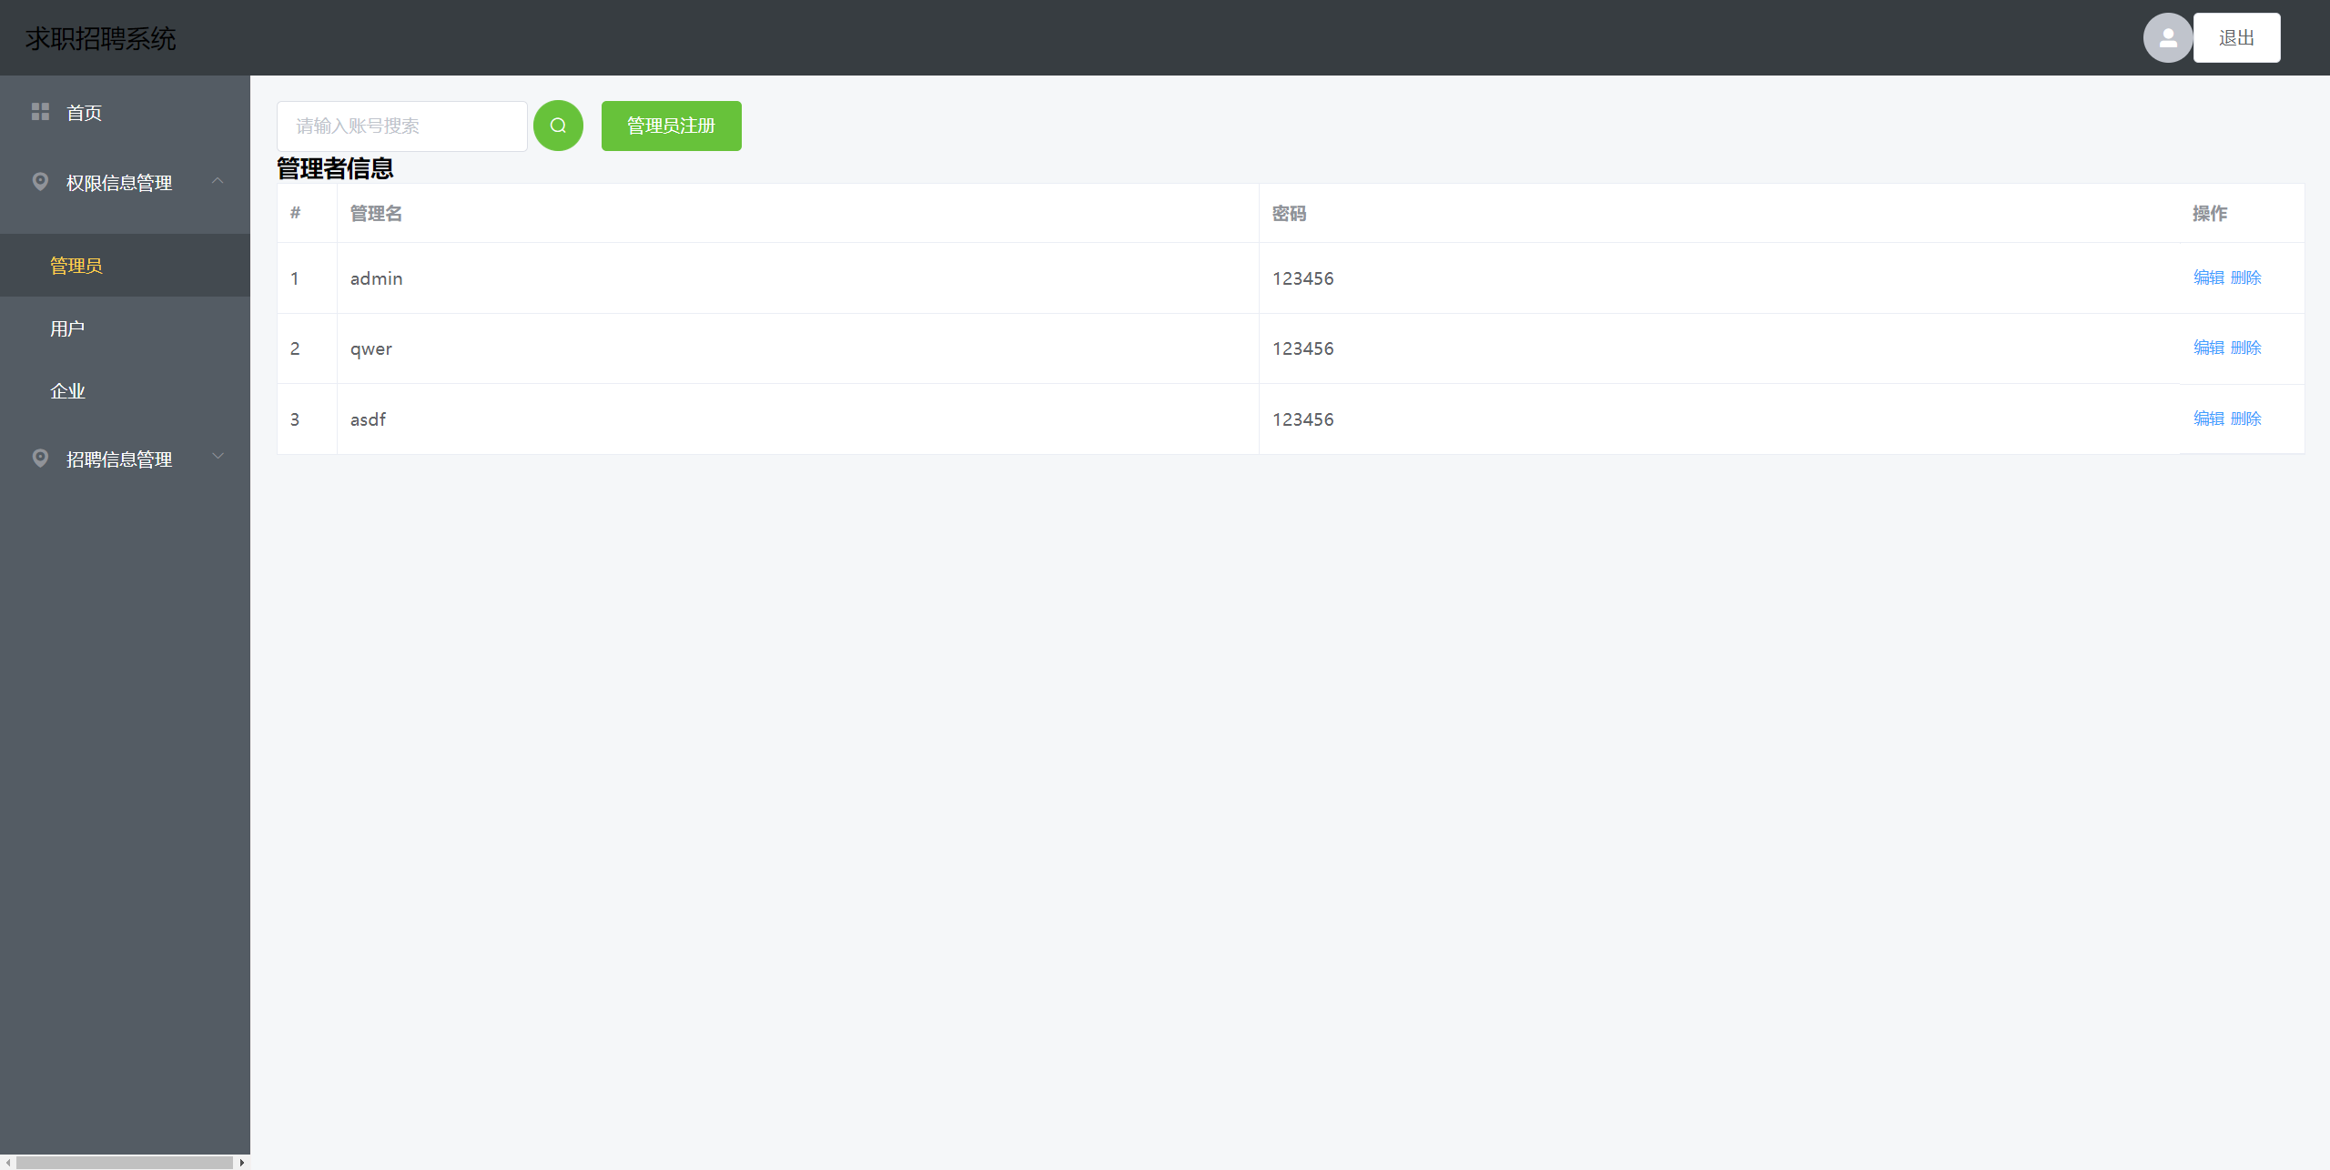The image size is (2330, 1170).
Task: Click the sidebar horizontal scrollbar right arrow
Action: 242,1163
